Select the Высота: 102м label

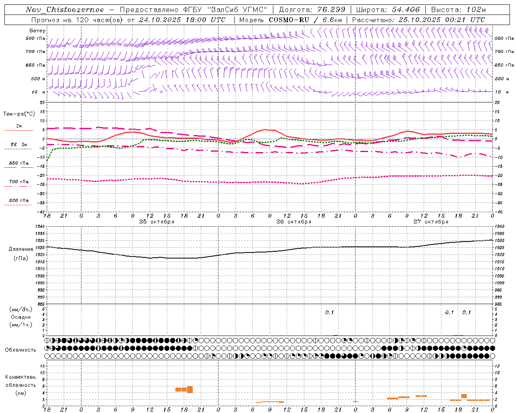click(458, 10)
